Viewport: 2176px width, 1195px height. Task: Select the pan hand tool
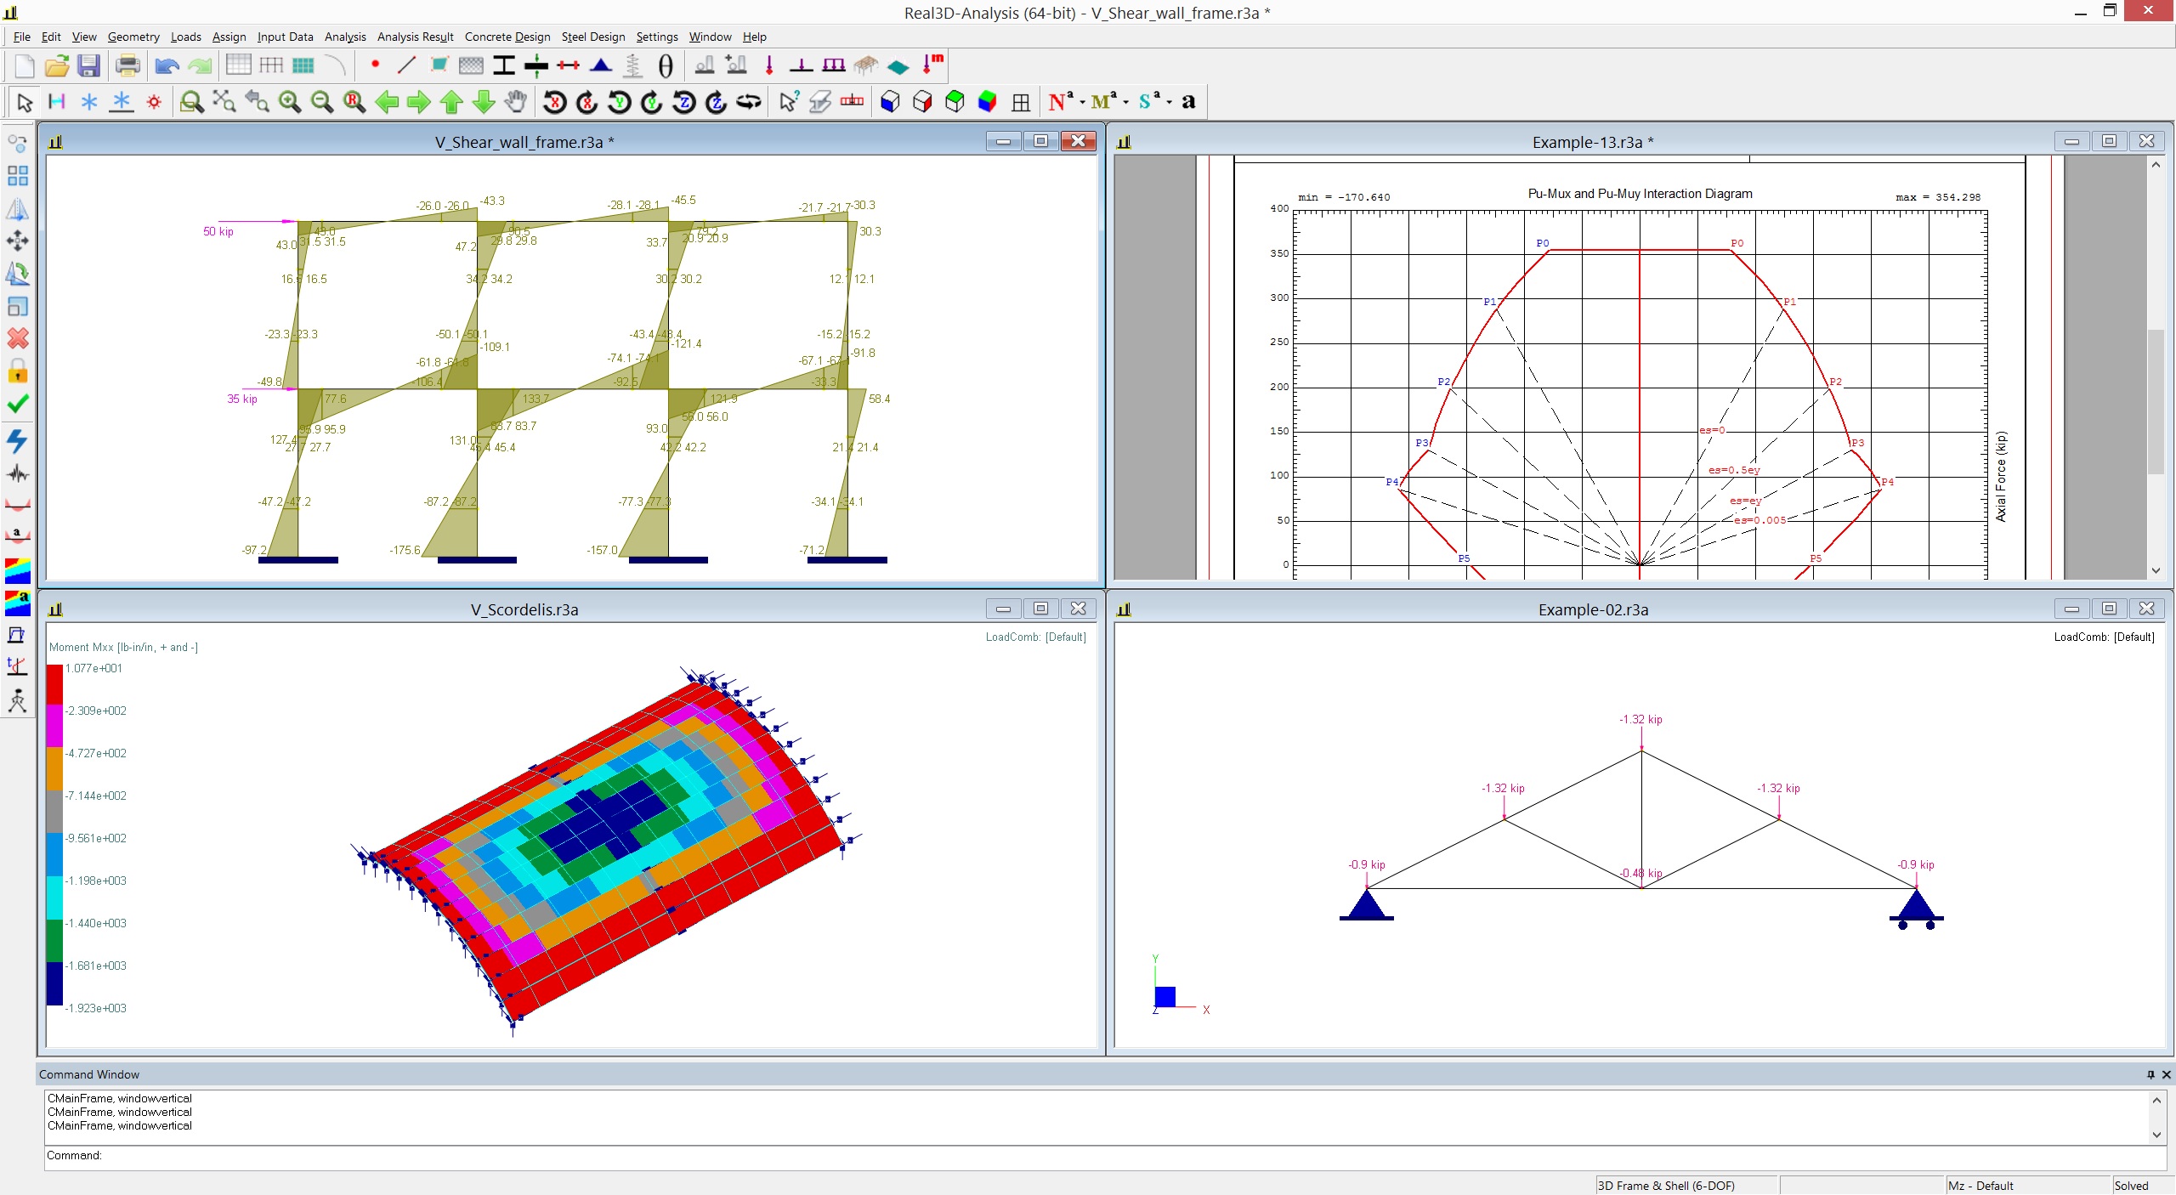[x=516, y=102]
